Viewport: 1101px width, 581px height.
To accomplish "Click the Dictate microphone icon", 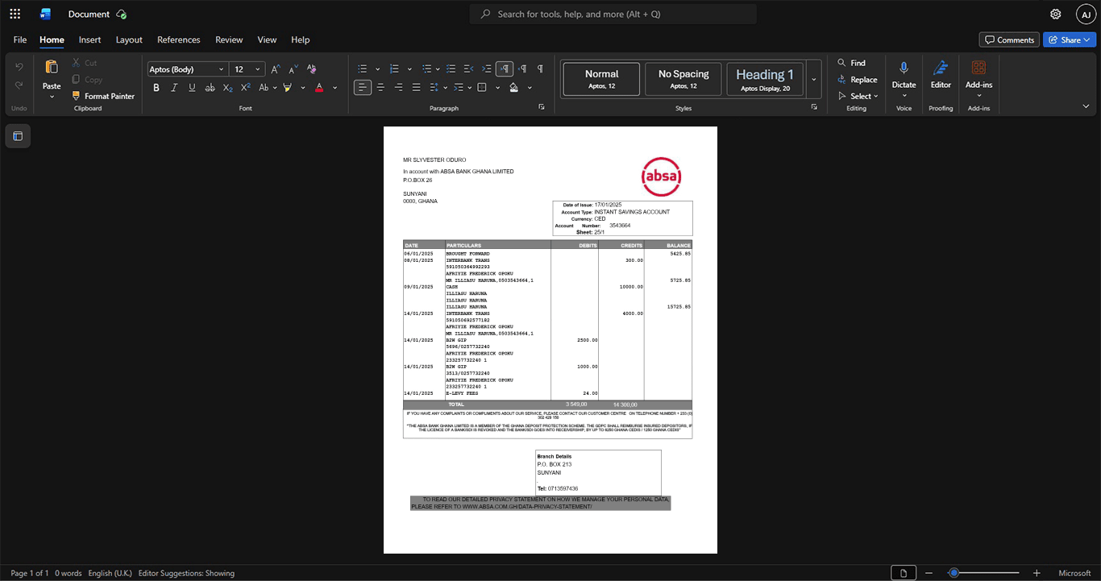I will [x=904, y=68].
